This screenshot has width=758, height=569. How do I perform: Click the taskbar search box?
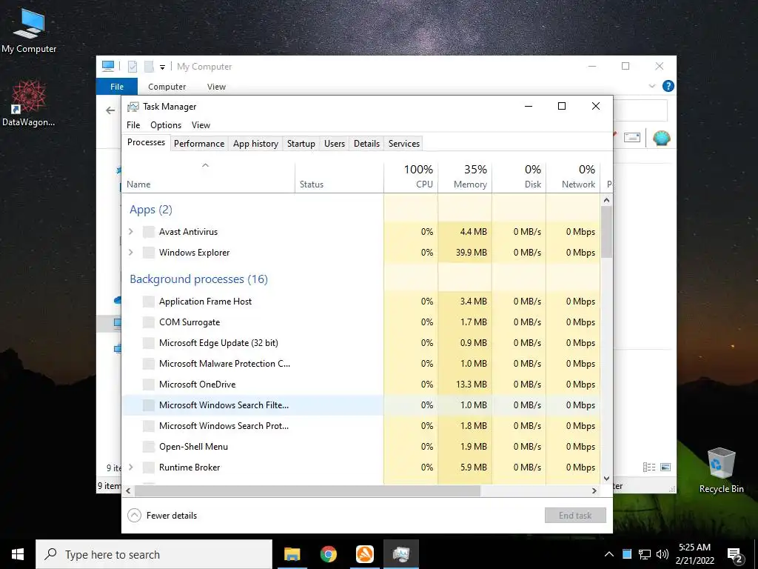pos(154,554)
